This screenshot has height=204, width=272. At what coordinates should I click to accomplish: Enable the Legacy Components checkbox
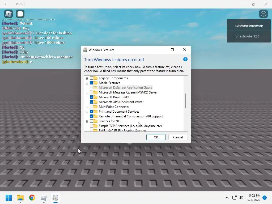(x=91, y=78)
